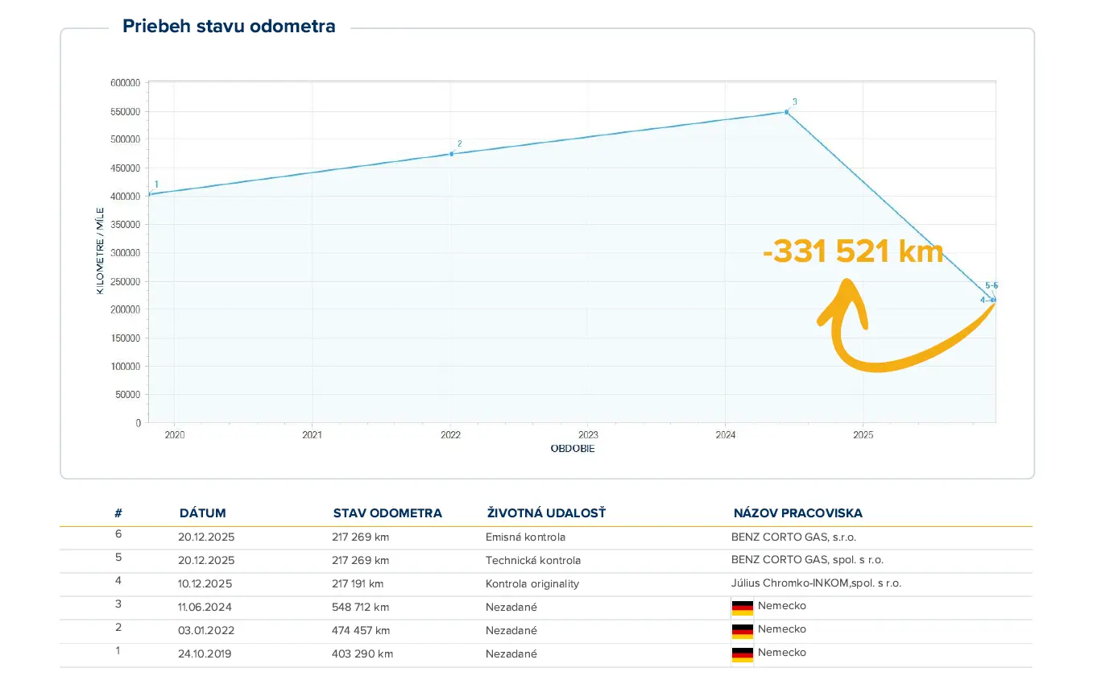Click the German flag icon on row 3
This screenshot has width=1093, height=697.
[742, 607]
